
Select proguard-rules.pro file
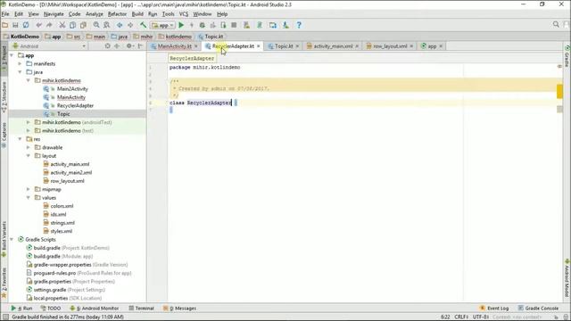point(54,273)
